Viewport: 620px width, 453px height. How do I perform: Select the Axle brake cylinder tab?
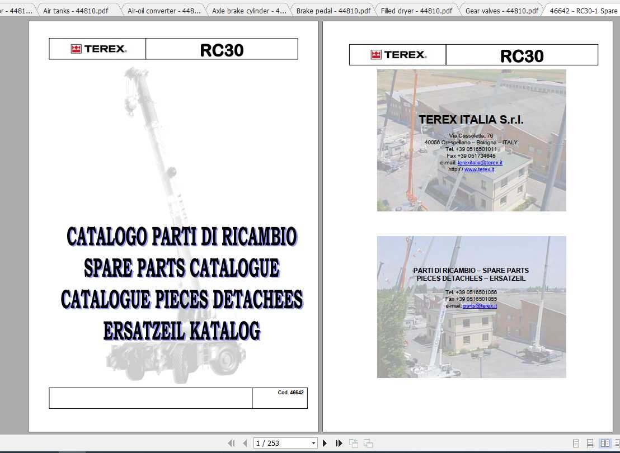pos(248,11)
